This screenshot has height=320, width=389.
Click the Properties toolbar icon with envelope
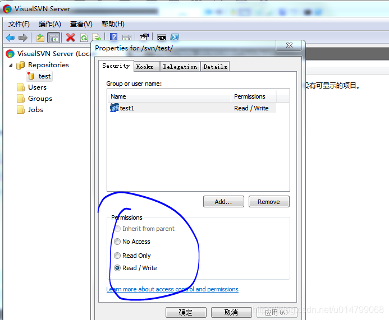point(144,37)
